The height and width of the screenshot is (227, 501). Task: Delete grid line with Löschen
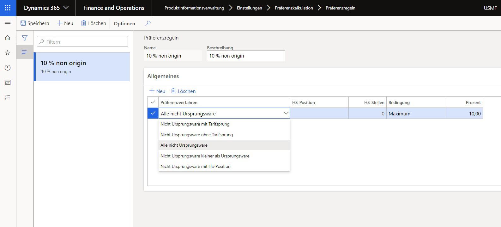click(x=183, y=91)
